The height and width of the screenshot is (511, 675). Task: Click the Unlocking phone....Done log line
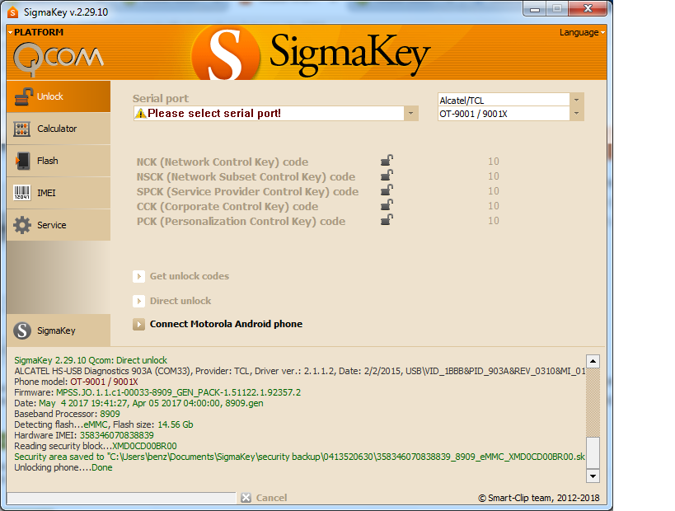tap(63, 467)
